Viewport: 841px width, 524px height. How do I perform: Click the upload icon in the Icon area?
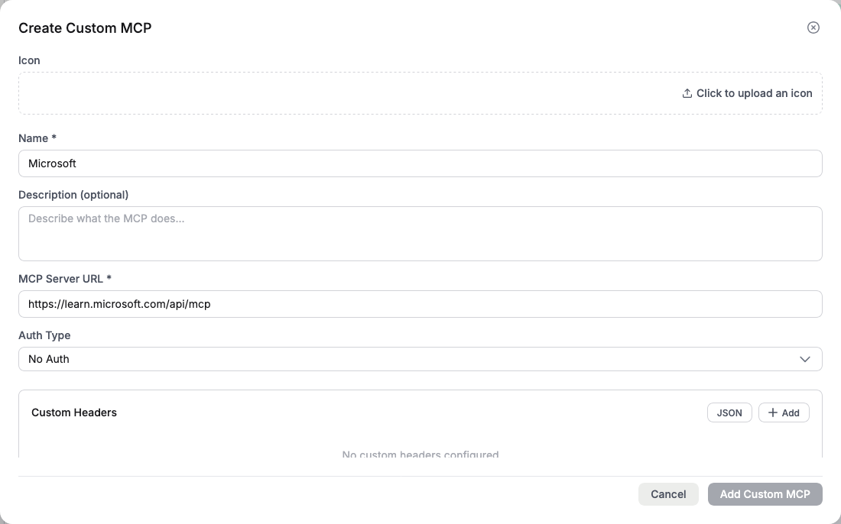click(x=687, y=93)
